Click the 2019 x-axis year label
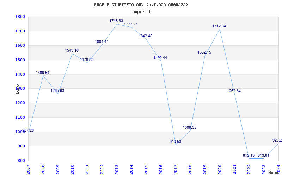Screen dimensions: 282x176 (205, 170)
